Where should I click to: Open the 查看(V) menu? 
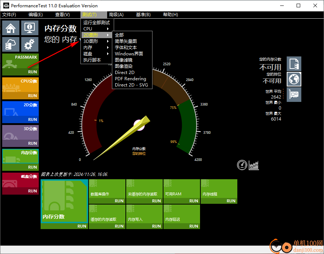click(x=63, y=15)
